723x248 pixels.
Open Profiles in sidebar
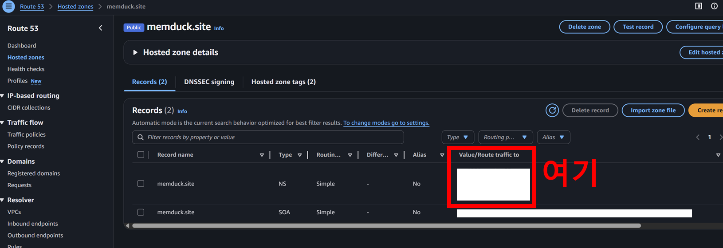[x=17, y=81]
